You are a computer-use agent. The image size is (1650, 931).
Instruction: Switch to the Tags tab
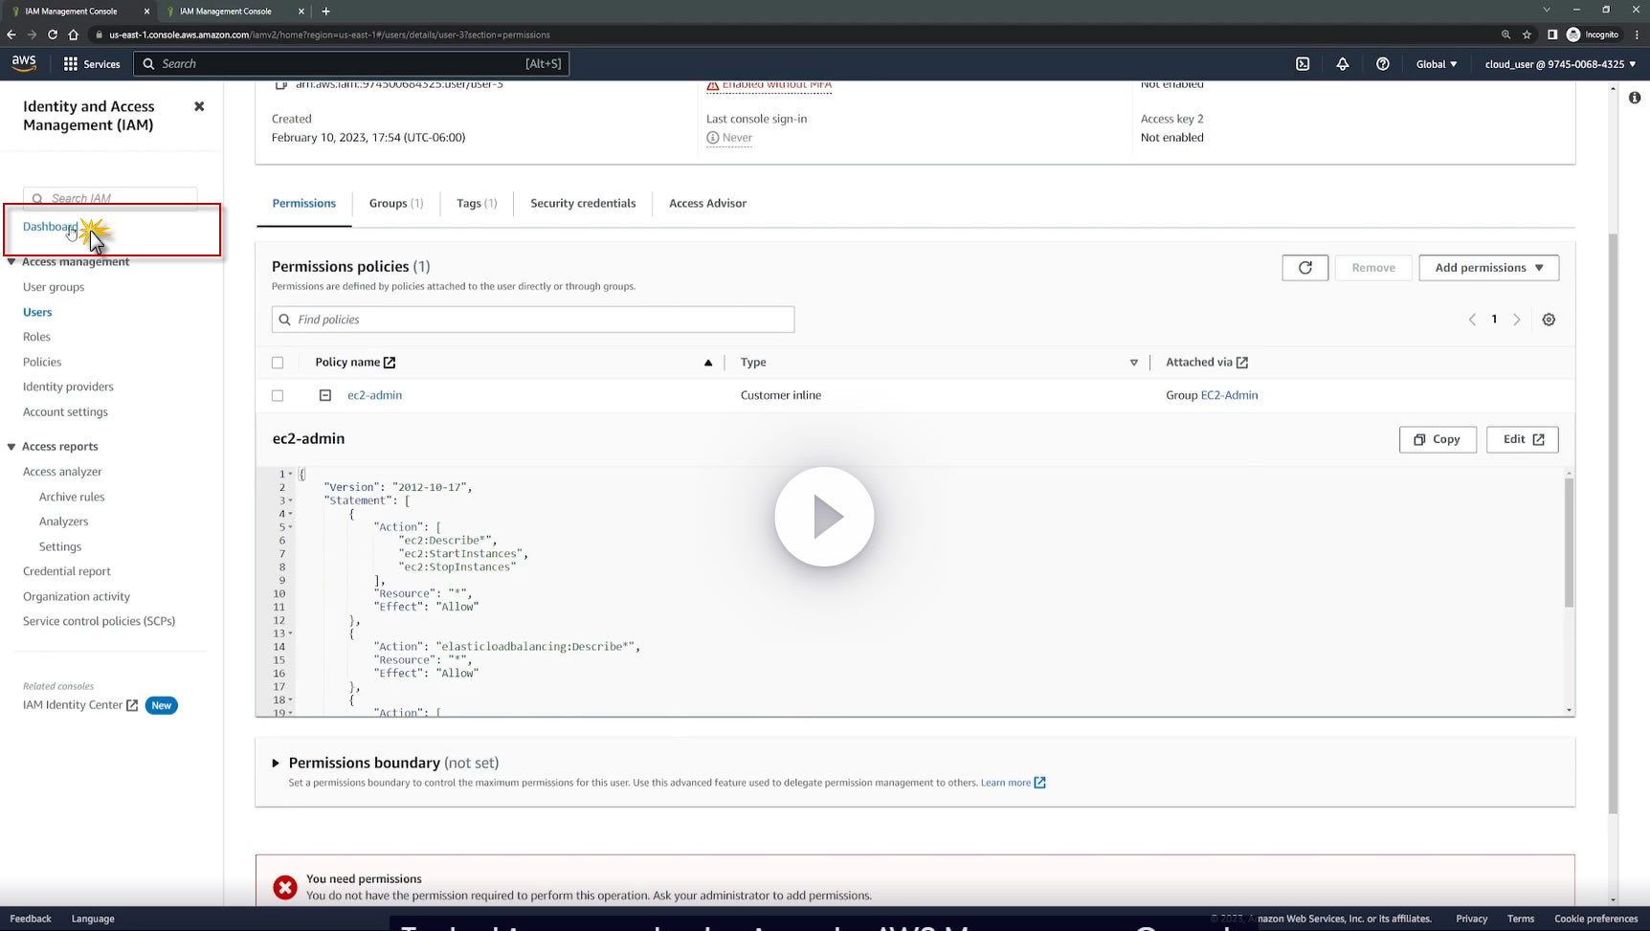pyautogui.click(x=477, y=203)
